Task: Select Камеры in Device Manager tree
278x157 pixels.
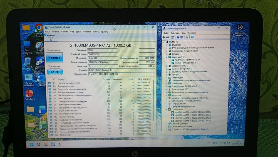Action: (175, 75)
